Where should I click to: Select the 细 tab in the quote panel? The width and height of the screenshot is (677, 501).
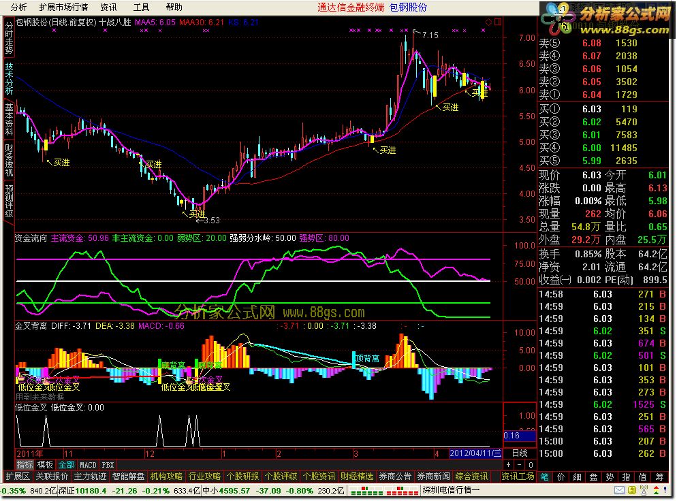[x=577, y=476]
